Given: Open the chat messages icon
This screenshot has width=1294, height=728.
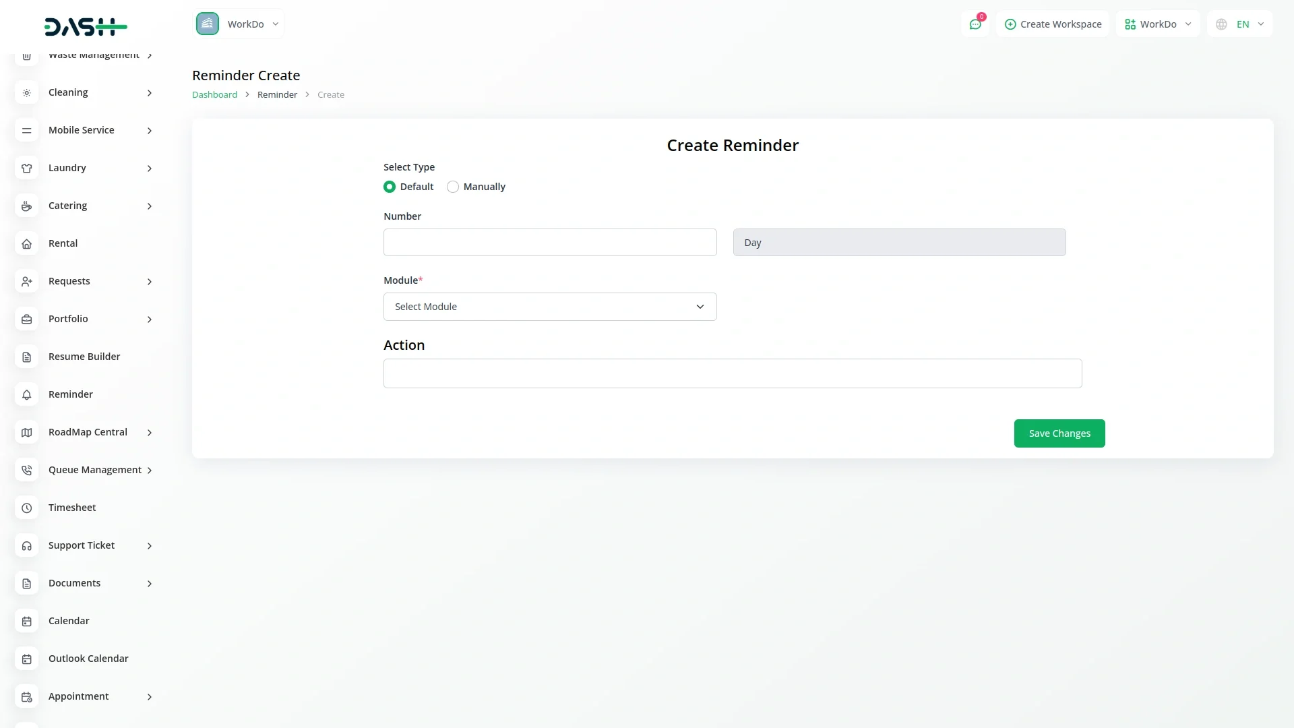Looking at the screenshot, I should [975, 24].
